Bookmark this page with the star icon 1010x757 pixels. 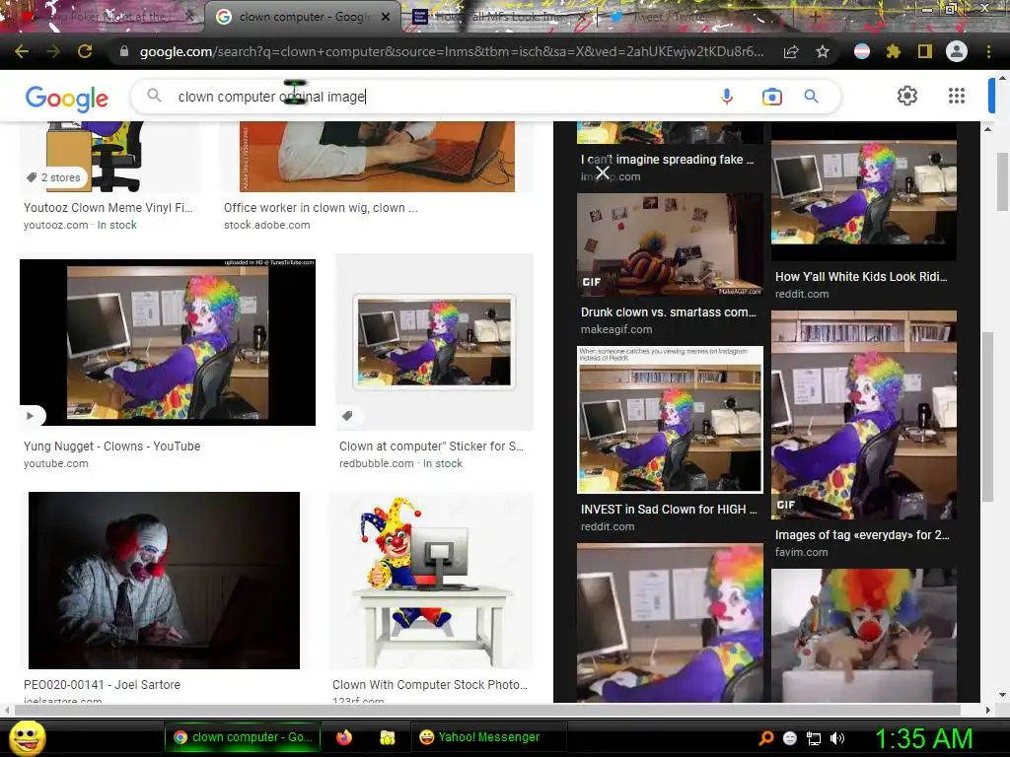[x=823, y=51]
